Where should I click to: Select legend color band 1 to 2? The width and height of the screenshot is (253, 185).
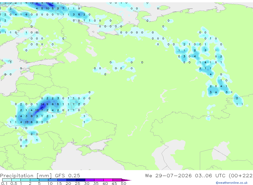point(25,180)
